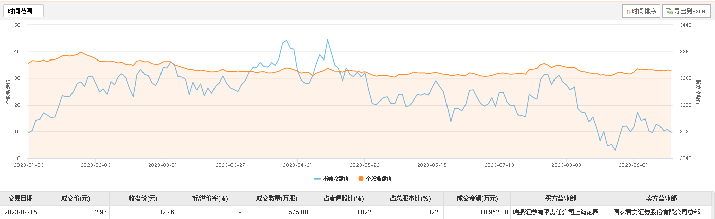Click x-axis date label 2023-01-03

pos(28,165)
